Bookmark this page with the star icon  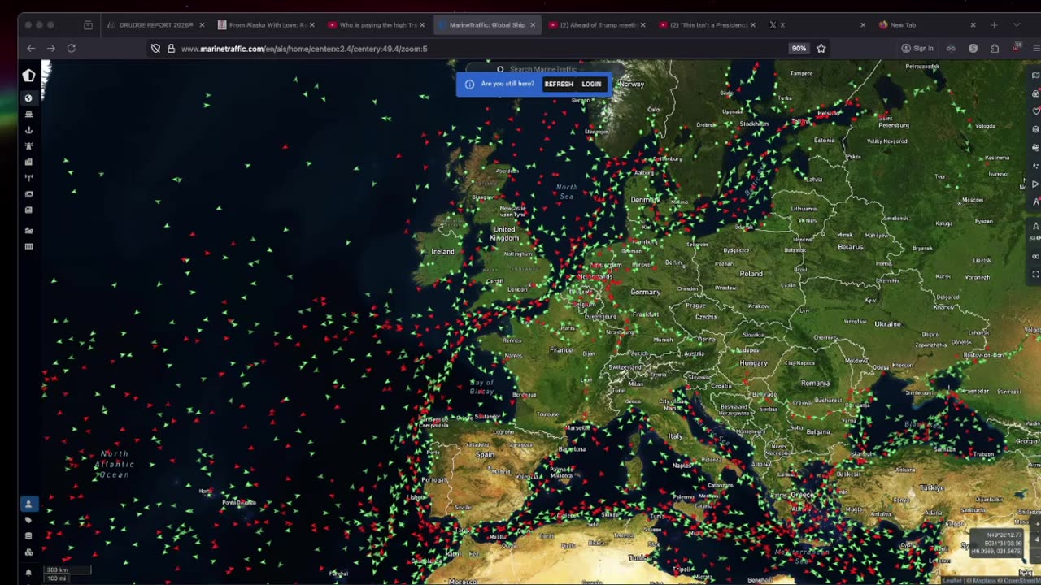click(821, 49)
